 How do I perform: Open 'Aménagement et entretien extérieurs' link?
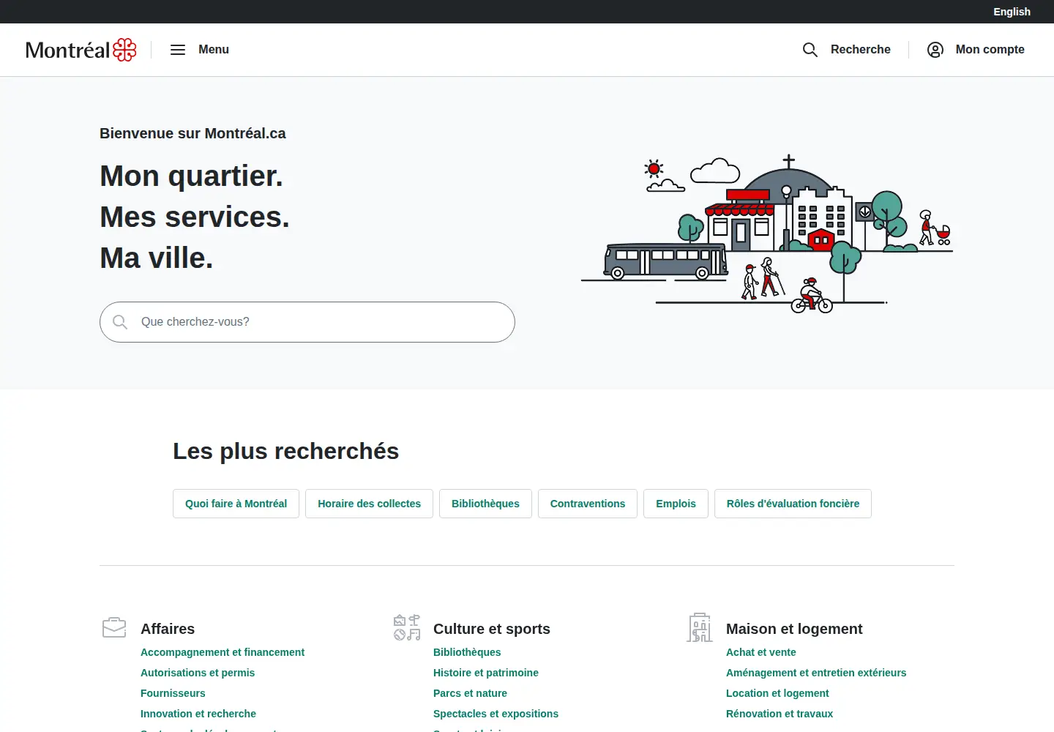coord(816,673)
